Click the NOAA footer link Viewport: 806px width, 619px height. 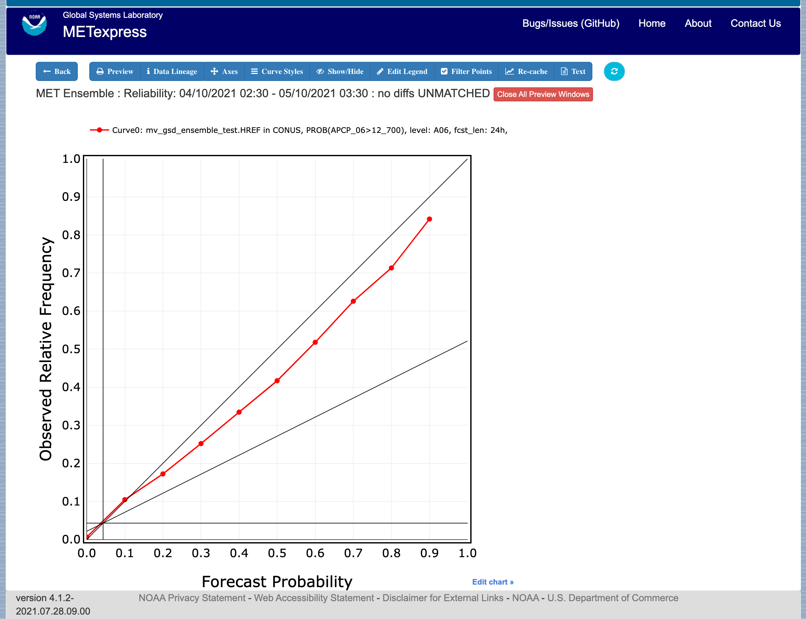click(x=525, y=598)
